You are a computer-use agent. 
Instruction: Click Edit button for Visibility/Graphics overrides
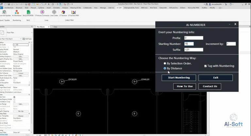click(21, 56)
